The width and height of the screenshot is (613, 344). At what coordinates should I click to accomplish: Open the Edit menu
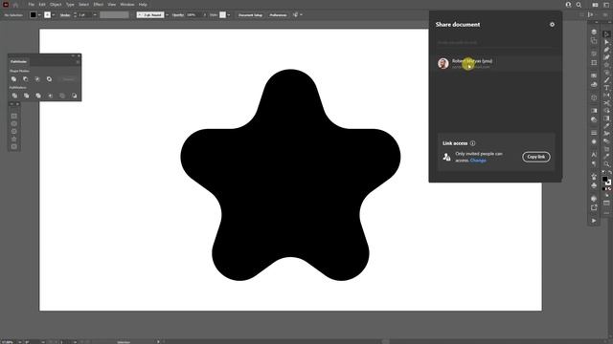pos(42,5)
